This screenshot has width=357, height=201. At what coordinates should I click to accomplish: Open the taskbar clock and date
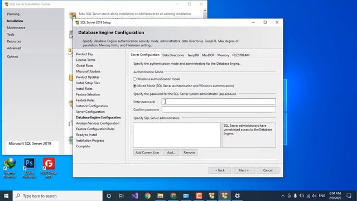[x=335, y=196]
